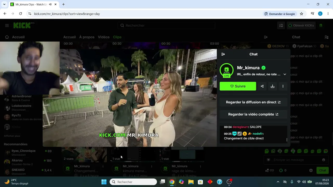Click DEZKOV in the chat leaderboard

coord(278,46)
